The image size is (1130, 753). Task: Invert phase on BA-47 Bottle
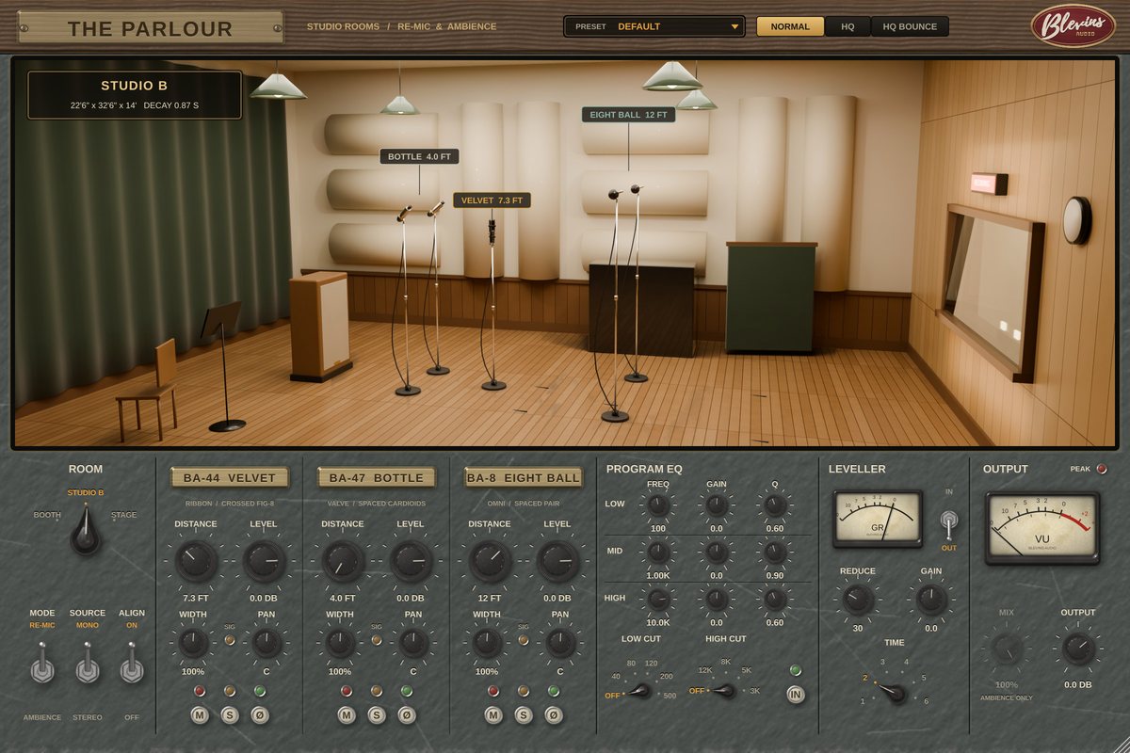tap(406, 715)
